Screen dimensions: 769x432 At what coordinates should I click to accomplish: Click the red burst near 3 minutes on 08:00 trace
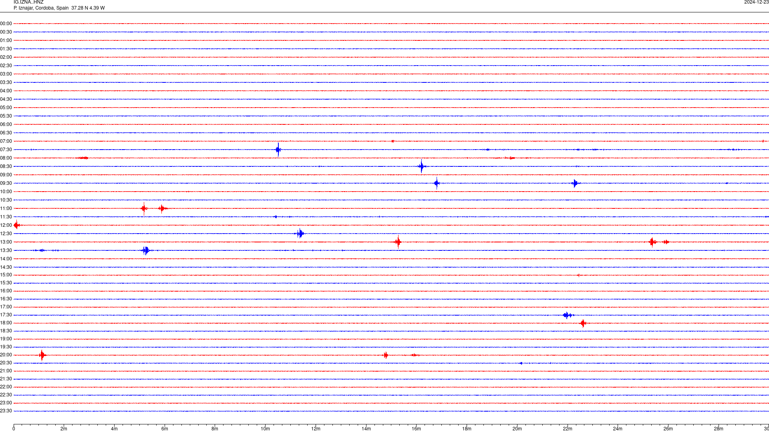[83, 158]
